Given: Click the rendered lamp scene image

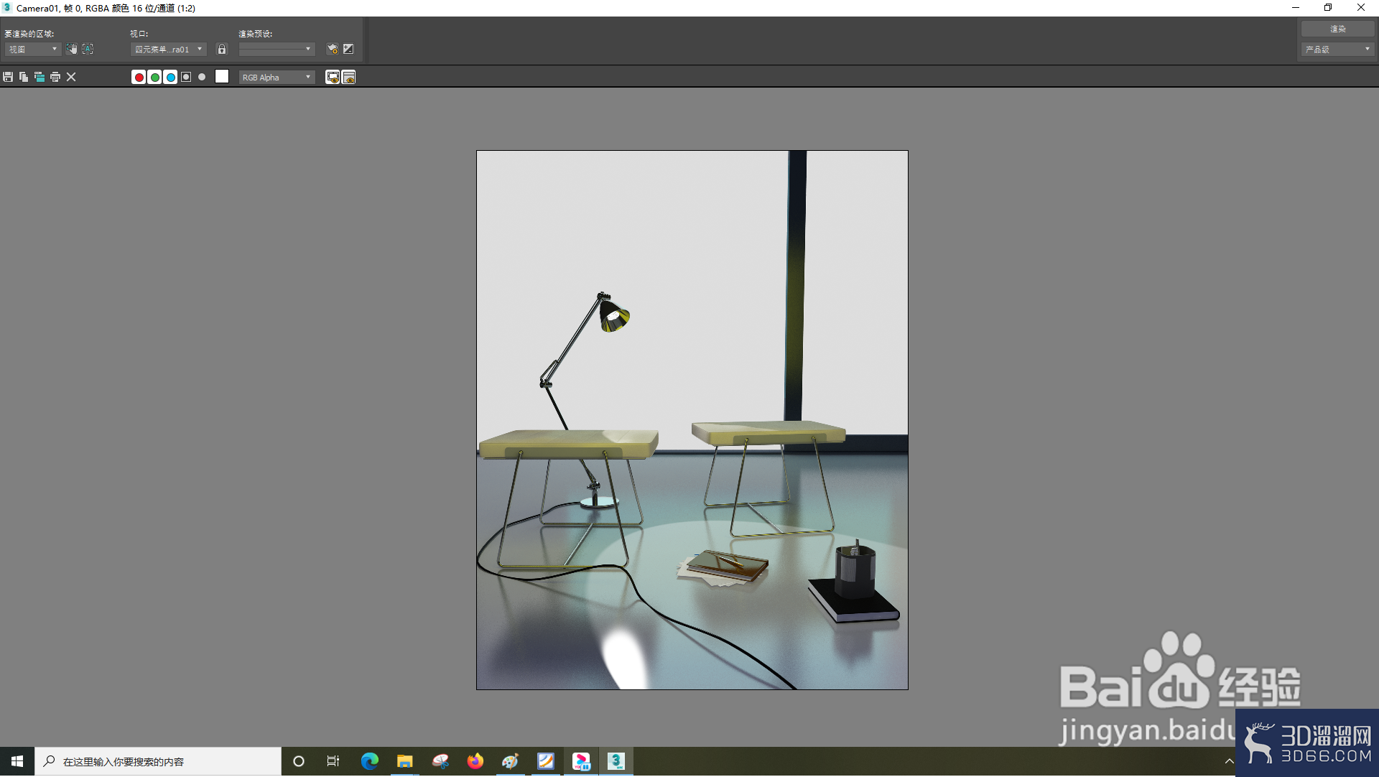Looking at the screenshot, I should pos(692,420).
